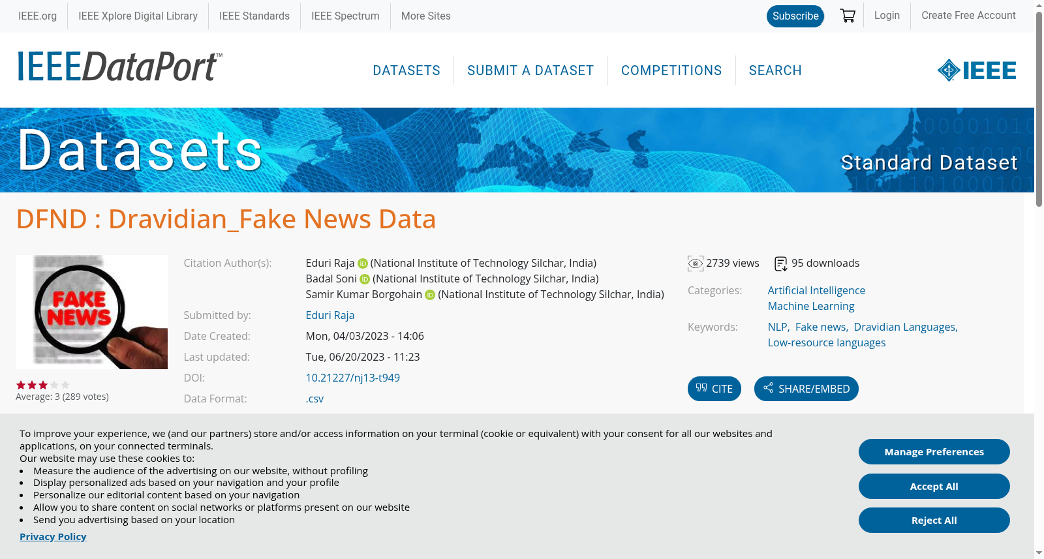1044x559 pixels.
Task: Click Badal Soni's ORCID icon
Action: click(365, 279)
